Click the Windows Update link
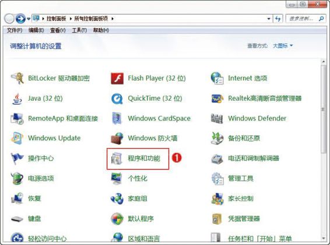Screen dimensions: 330x245 point(54,138)
